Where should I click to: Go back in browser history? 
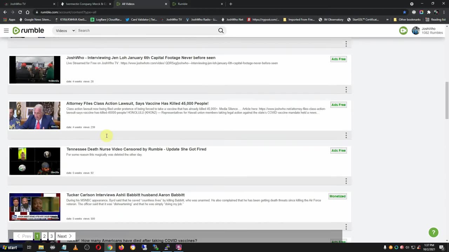coord(5,12)
